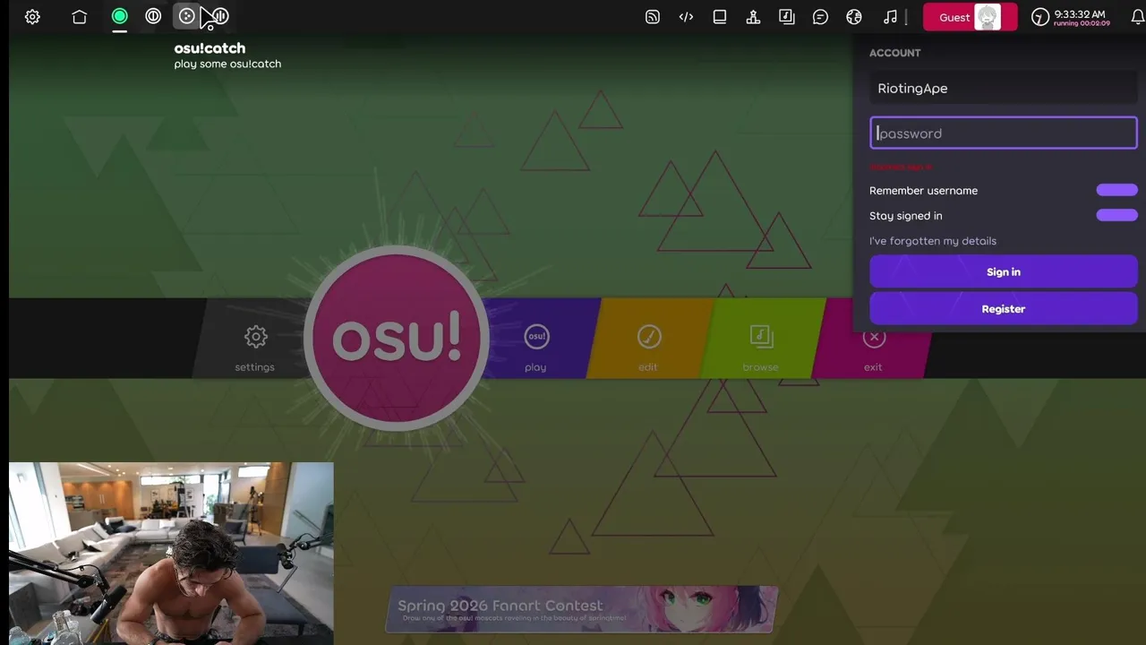Select the osu!catch ruleset icon
Screen dimensions: 1146x645
tap(186, 16)
